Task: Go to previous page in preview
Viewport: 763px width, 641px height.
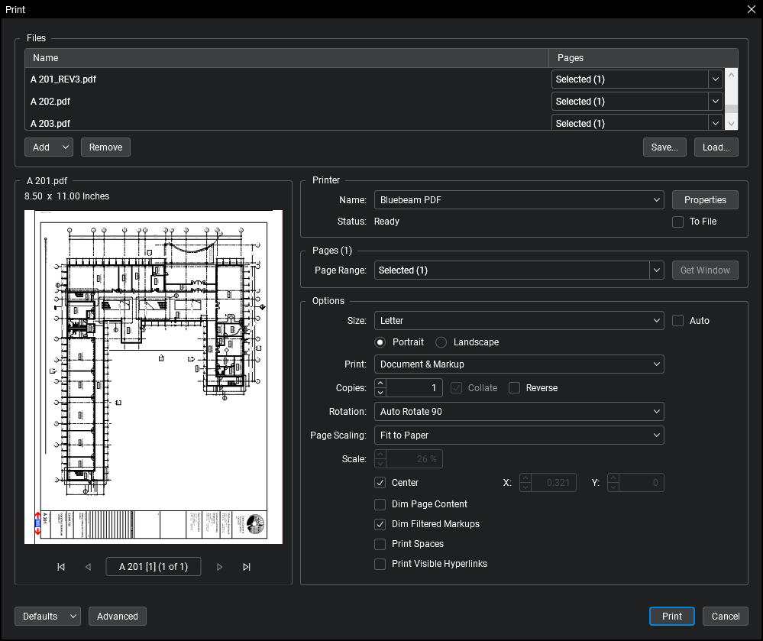Action: [x=88, y=567]
